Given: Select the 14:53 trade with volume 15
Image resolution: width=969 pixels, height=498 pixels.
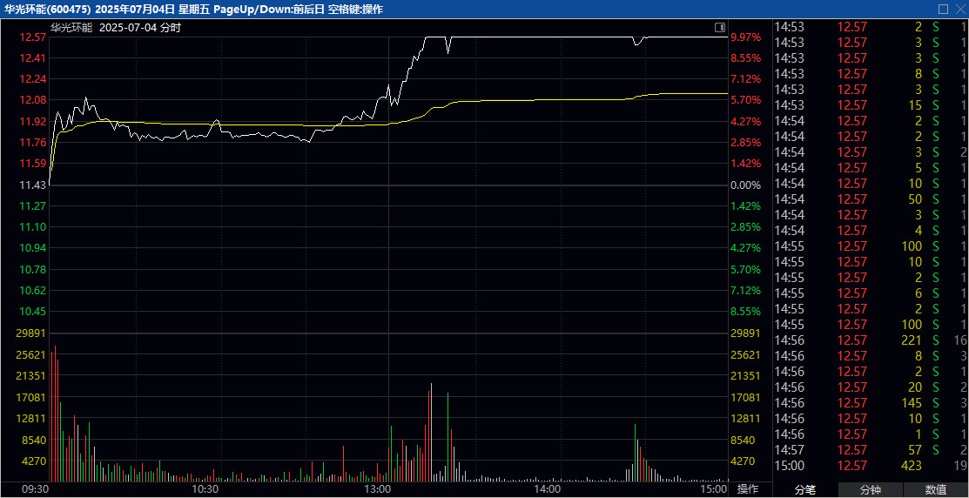Looking at the screenshot, I should (x=871, y=105).
